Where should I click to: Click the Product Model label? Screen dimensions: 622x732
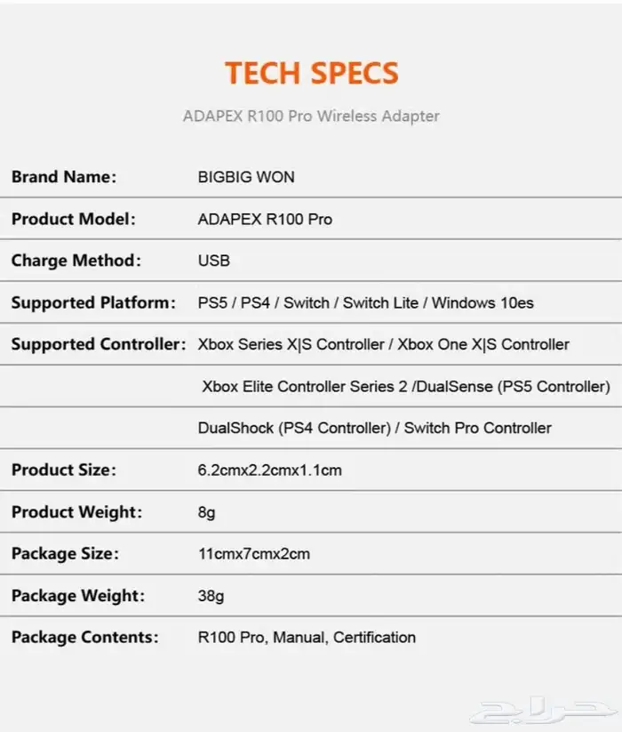click(x=74, y=219)
